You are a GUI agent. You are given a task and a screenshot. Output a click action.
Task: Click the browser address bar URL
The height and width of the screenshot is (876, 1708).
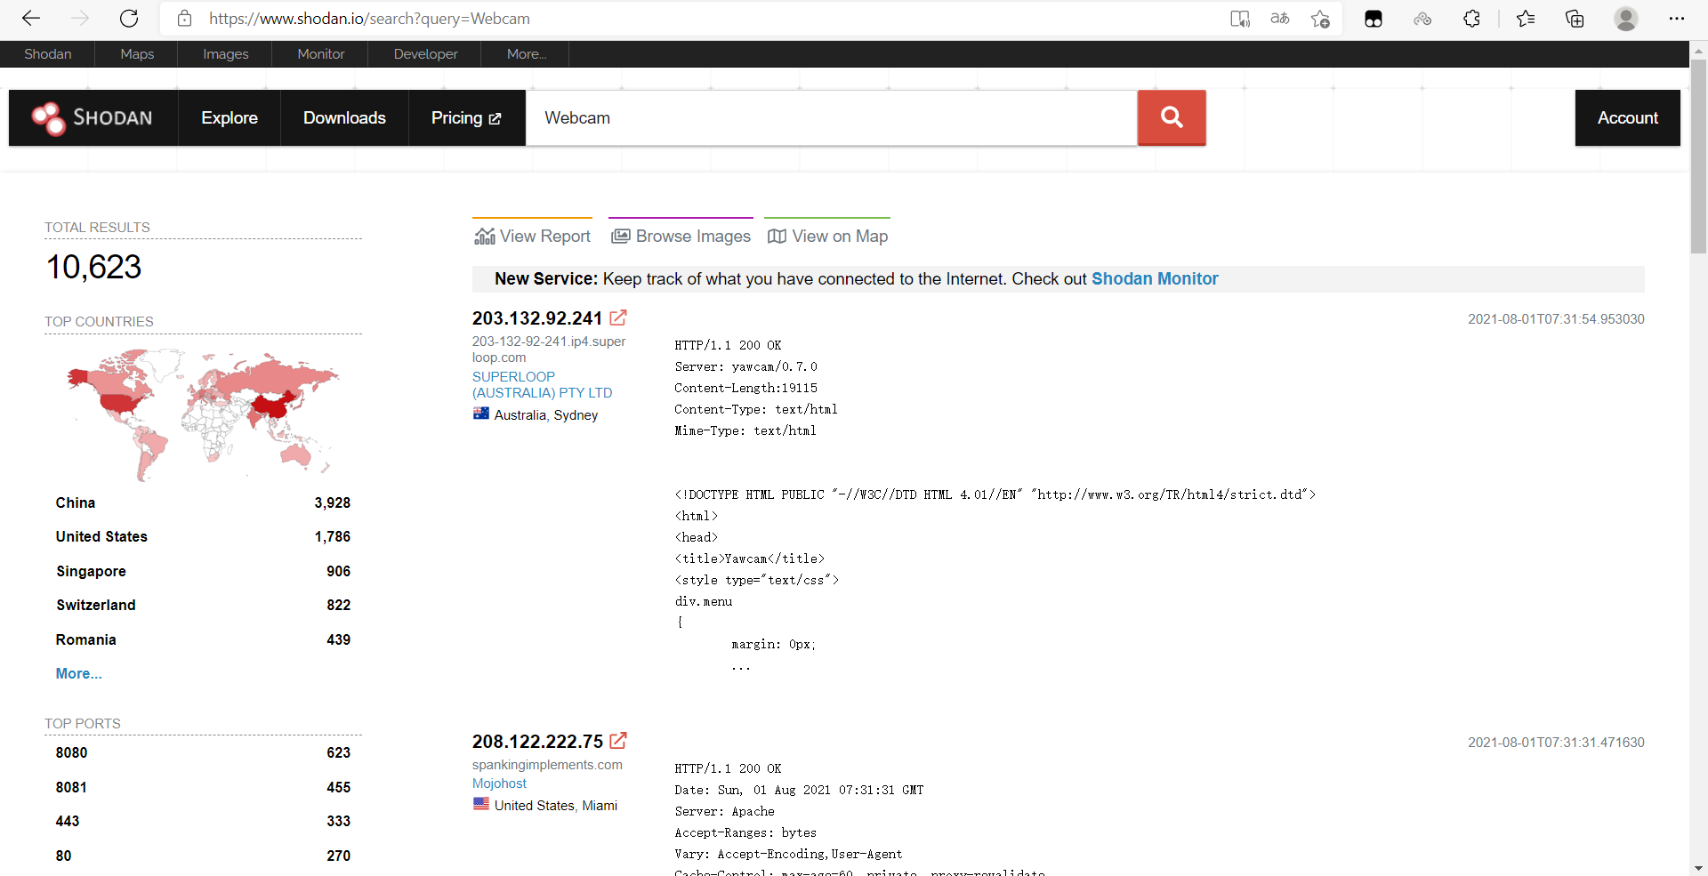(369, 19)
